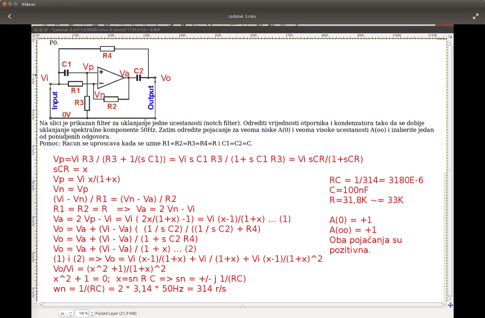The height and width of the screenshot is (318, 485).
Task: Click the vertical scrollbar thumb in GIMP
Action: click(x=450, y=170)
